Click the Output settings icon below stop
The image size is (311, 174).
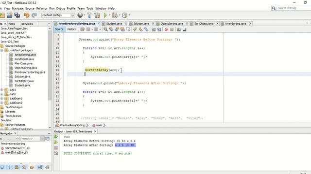tap(56, 153)
